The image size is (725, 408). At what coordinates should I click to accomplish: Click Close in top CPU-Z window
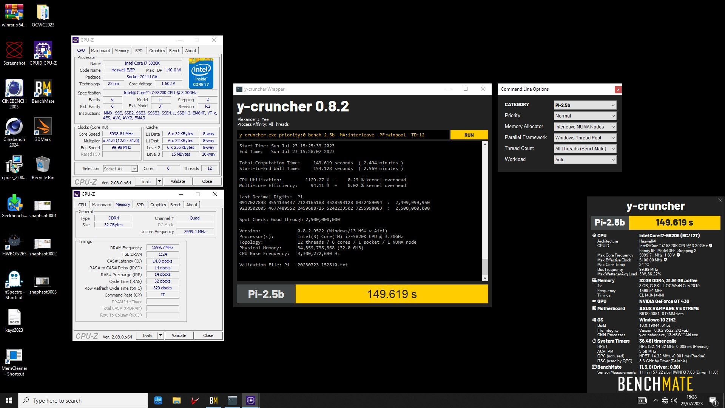(x=207, y=181)
